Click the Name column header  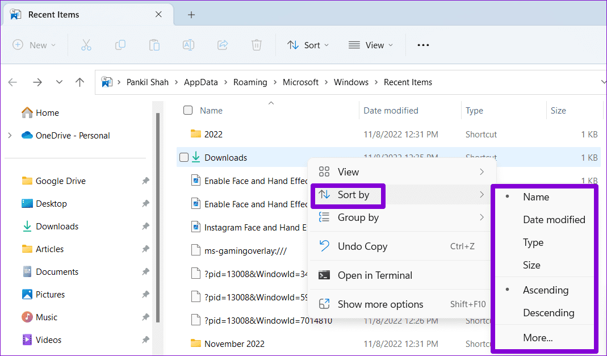tap(211, 111)
